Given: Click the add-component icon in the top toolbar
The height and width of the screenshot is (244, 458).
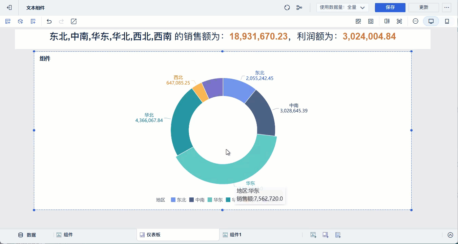Looking at the screenshot, I should 8,21.
